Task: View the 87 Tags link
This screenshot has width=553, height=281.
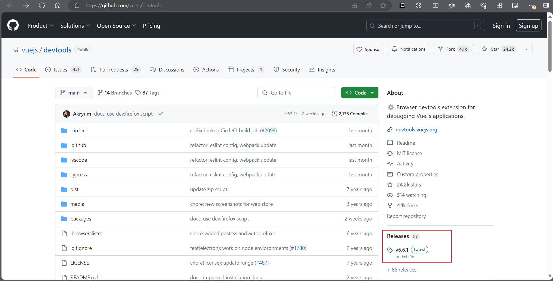Action: click(x=147, y=93)
